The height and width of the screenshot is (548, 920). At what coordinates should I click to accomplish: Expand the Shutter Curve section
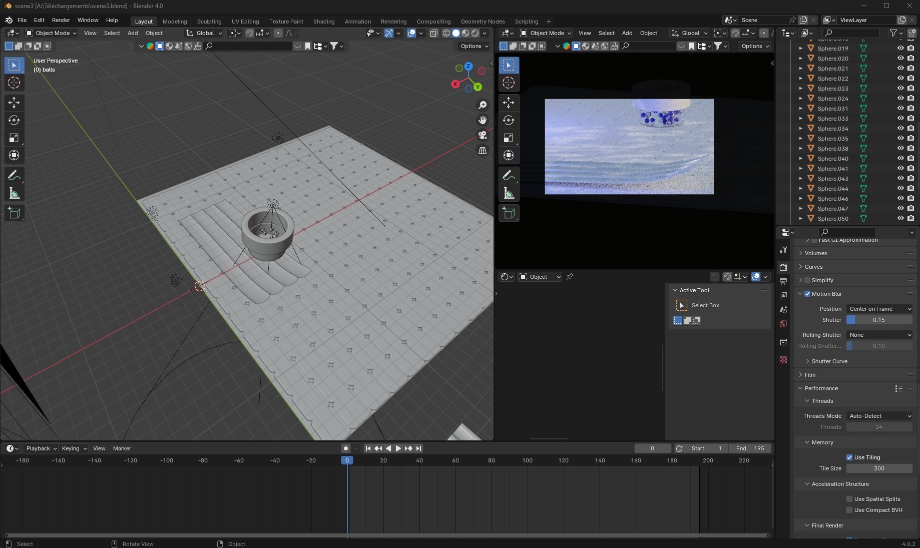pyautogui.click(x=829, y=361)
